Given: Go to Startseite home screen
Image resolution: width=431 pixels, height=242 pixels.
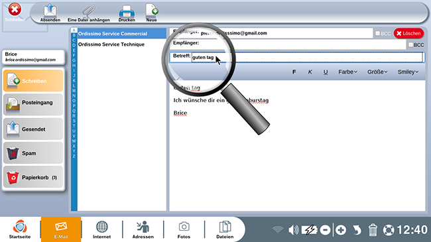Looking at the screenshot, I should (x=20, y=229).
